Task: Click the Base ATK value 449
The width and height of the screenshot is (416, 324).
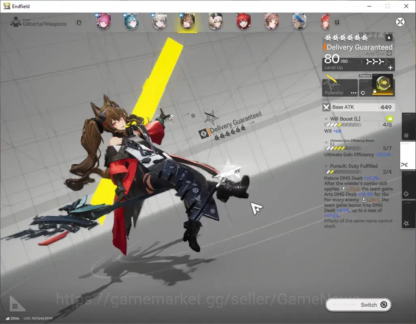Action: tap(386, 107)
